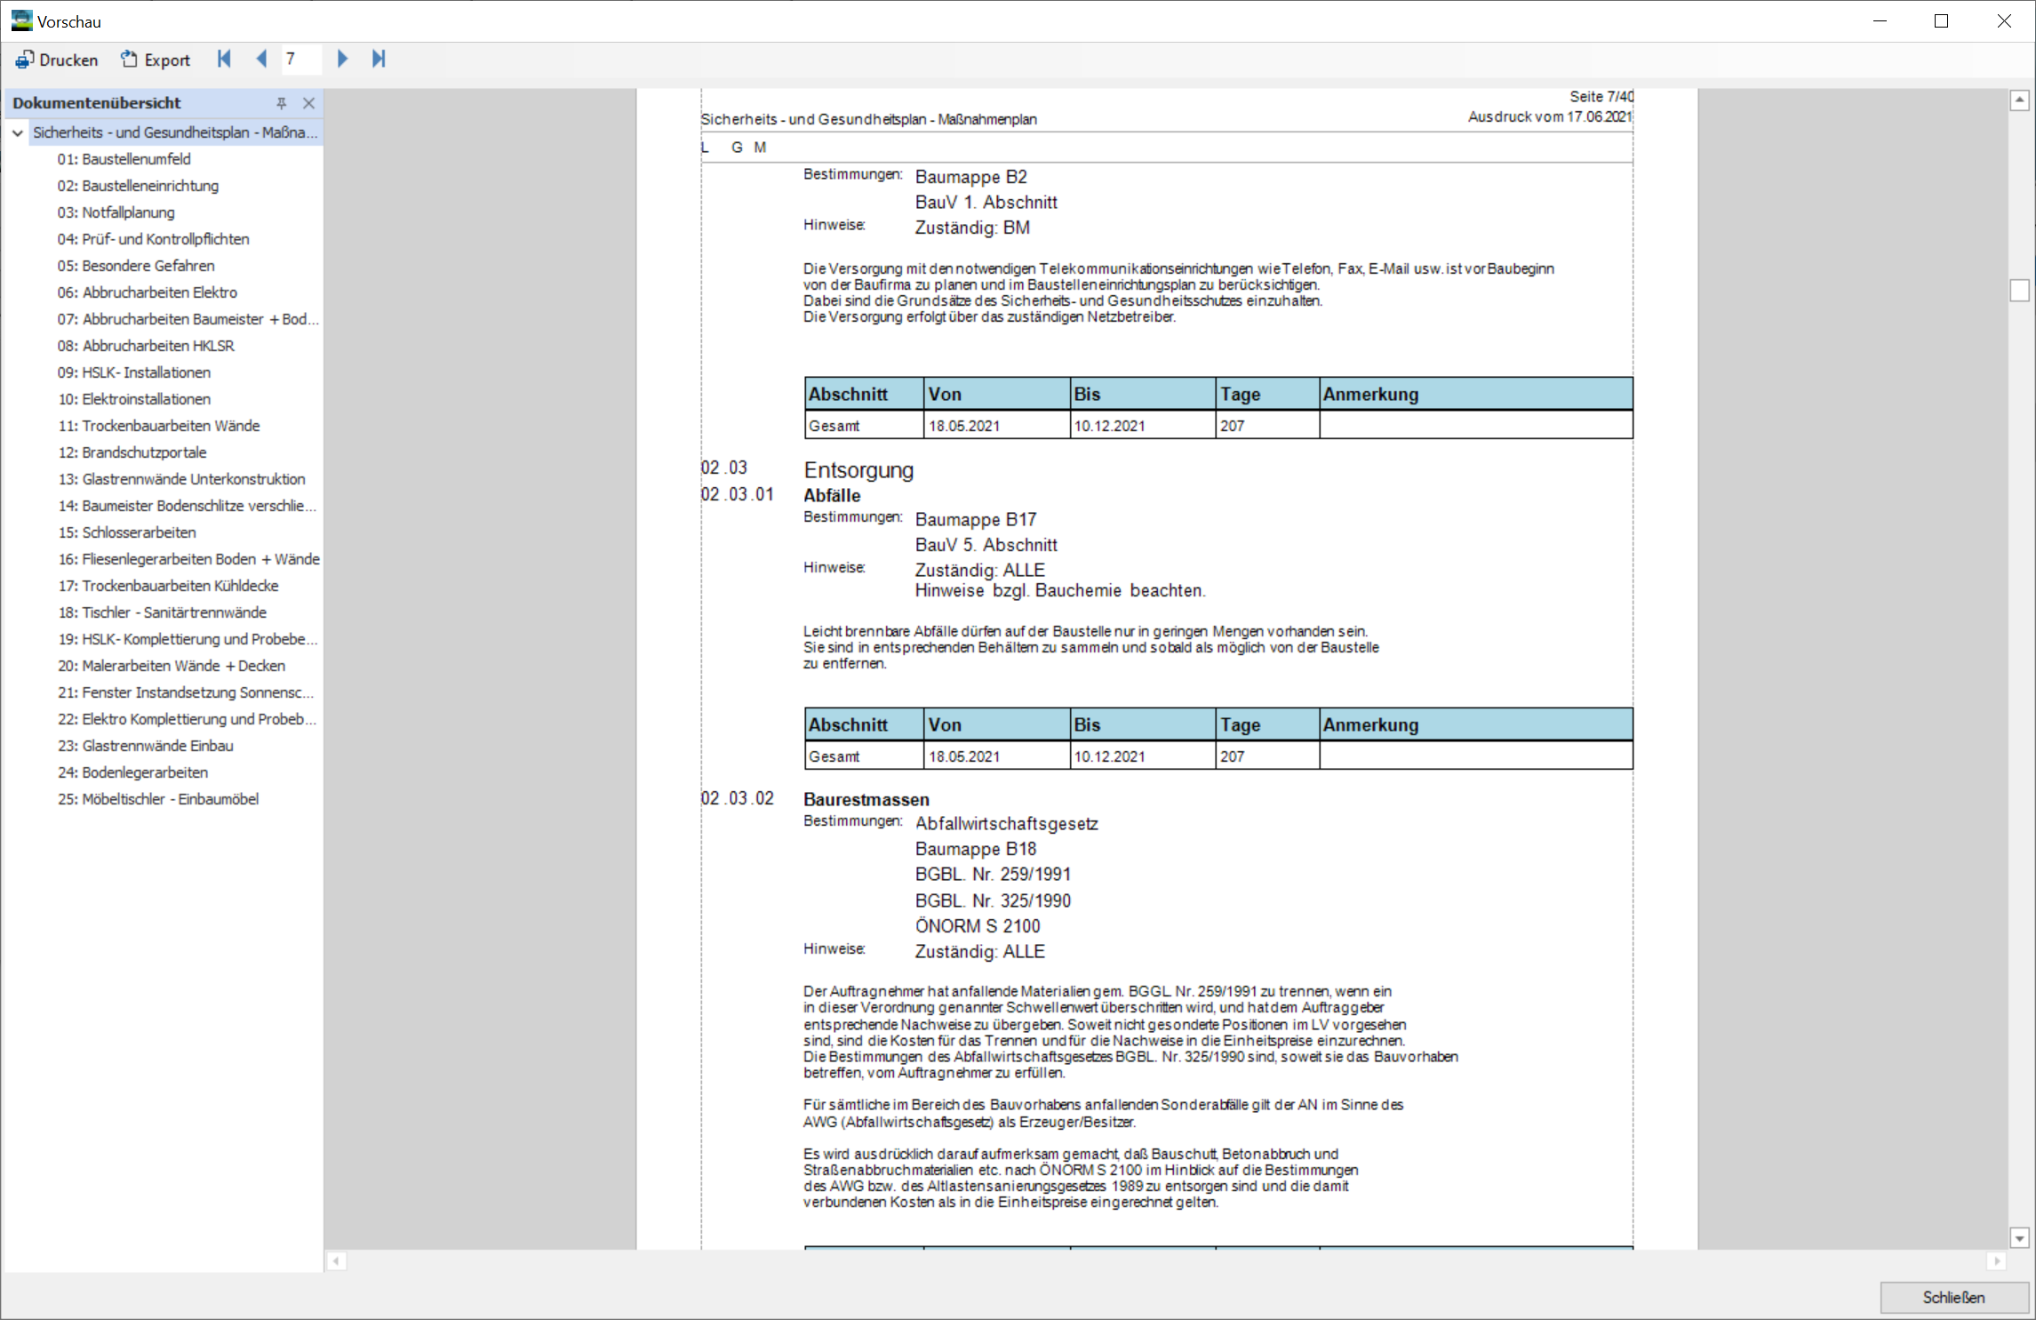Click the Export button
Image resolution: width=2036 pixels, height=1320 pixels.
[156, 60]
